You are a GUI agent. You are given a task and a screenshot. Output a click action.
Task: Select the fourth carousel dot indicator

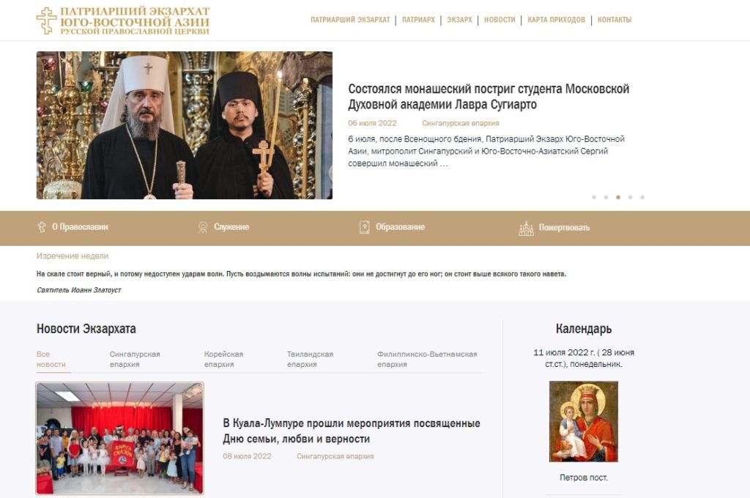[631, 197]
